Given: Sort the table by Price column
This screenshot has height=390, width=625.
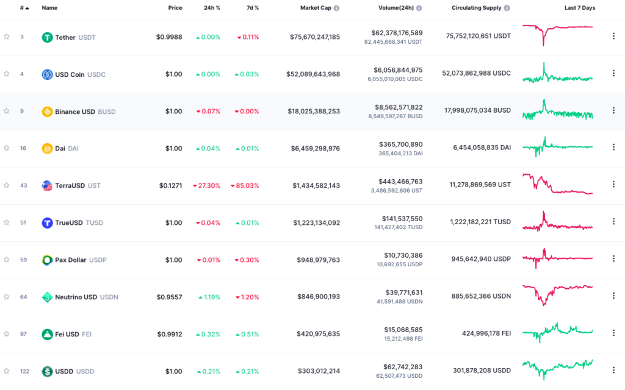Looking at the screenshot, I should (x=175, y=8).
